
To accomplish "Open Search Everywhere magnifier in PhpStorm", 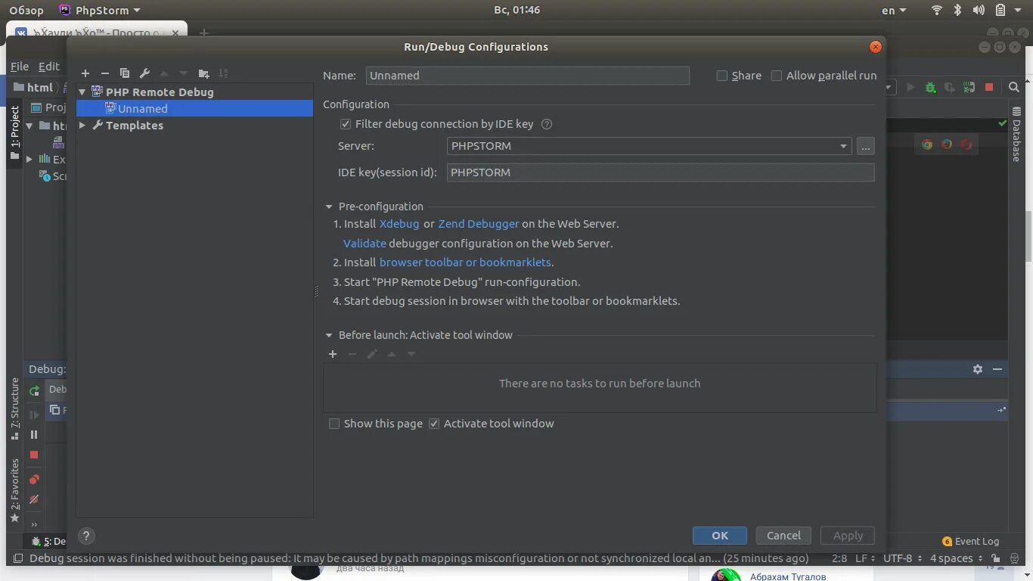I will point(1014,88).
